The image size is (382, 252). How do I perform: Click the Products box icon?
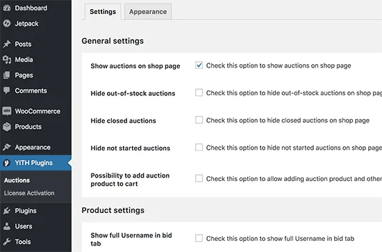[x=7, y=127]
